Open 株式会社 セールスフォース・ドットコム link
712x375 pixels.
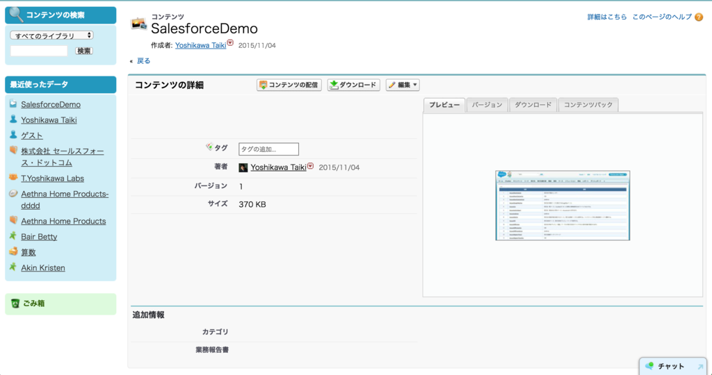click(62, 157)
